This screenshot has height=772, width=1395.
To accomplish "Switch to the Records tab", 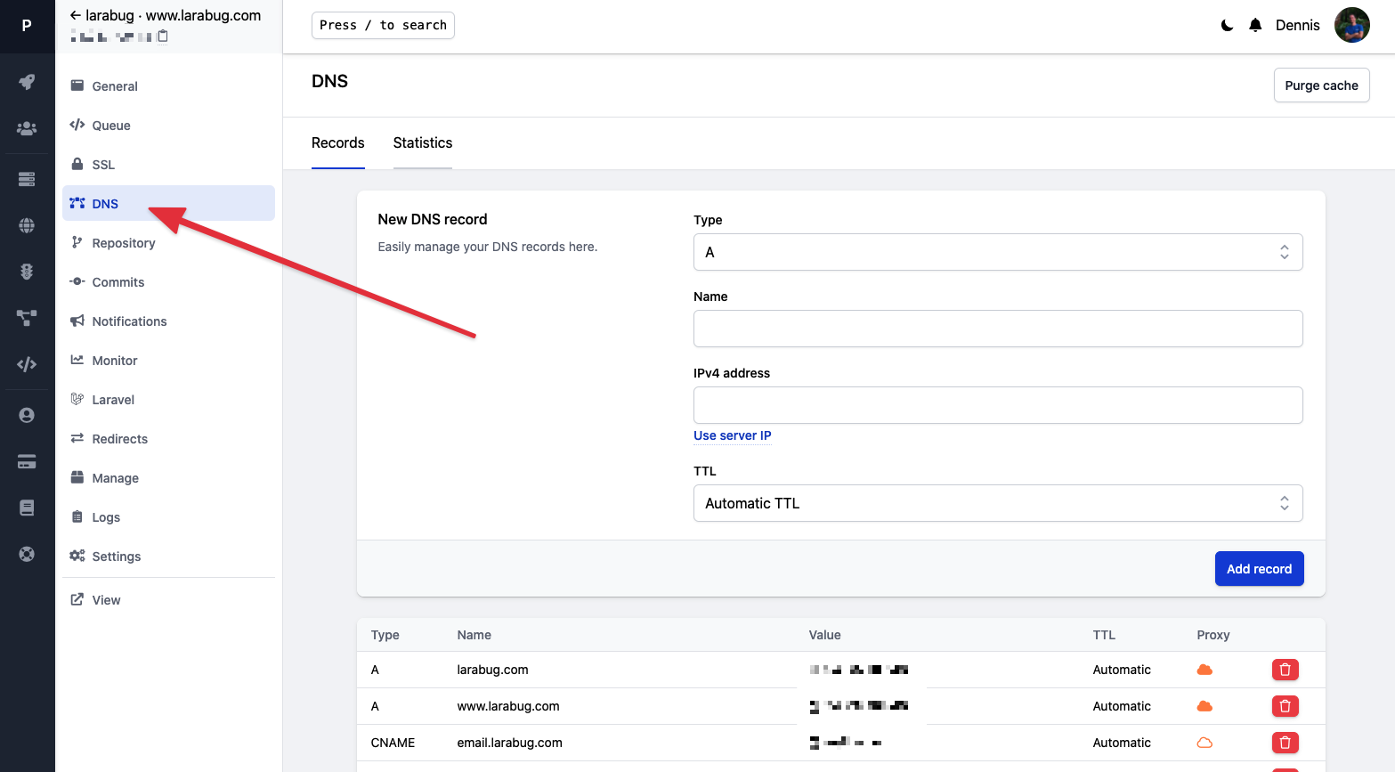I will (x=338, y=142).
